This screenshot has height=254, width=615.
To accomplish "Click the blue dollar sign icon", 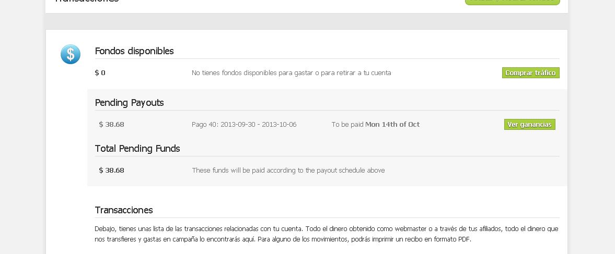I will click(71, 54).
